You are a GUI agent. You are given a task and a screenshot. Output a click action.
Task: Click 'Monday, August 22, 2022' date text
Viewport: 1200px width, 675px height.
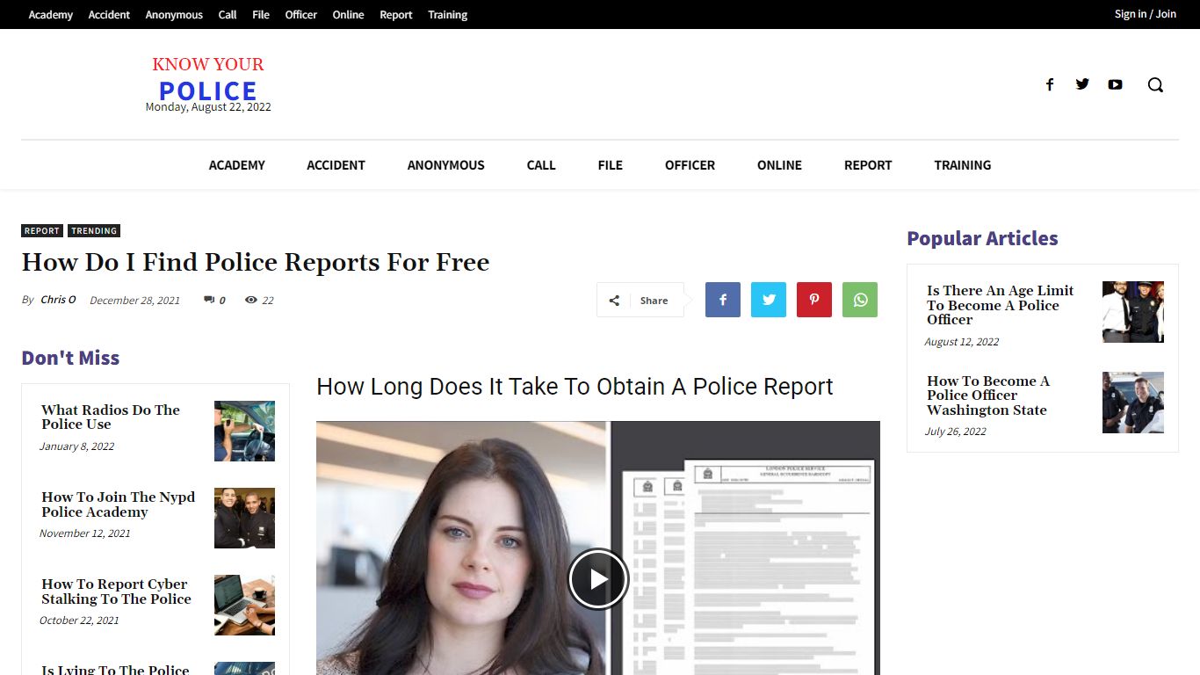(x=208, y=107)
